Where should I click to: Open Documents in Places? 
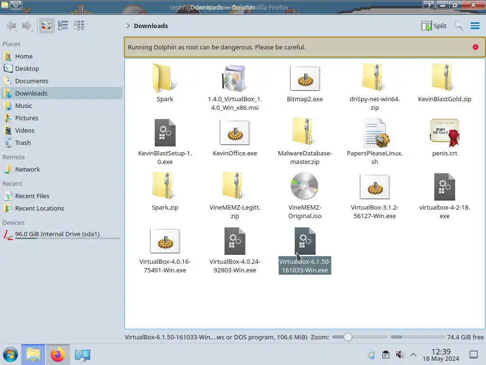click(x=62, y=81)
